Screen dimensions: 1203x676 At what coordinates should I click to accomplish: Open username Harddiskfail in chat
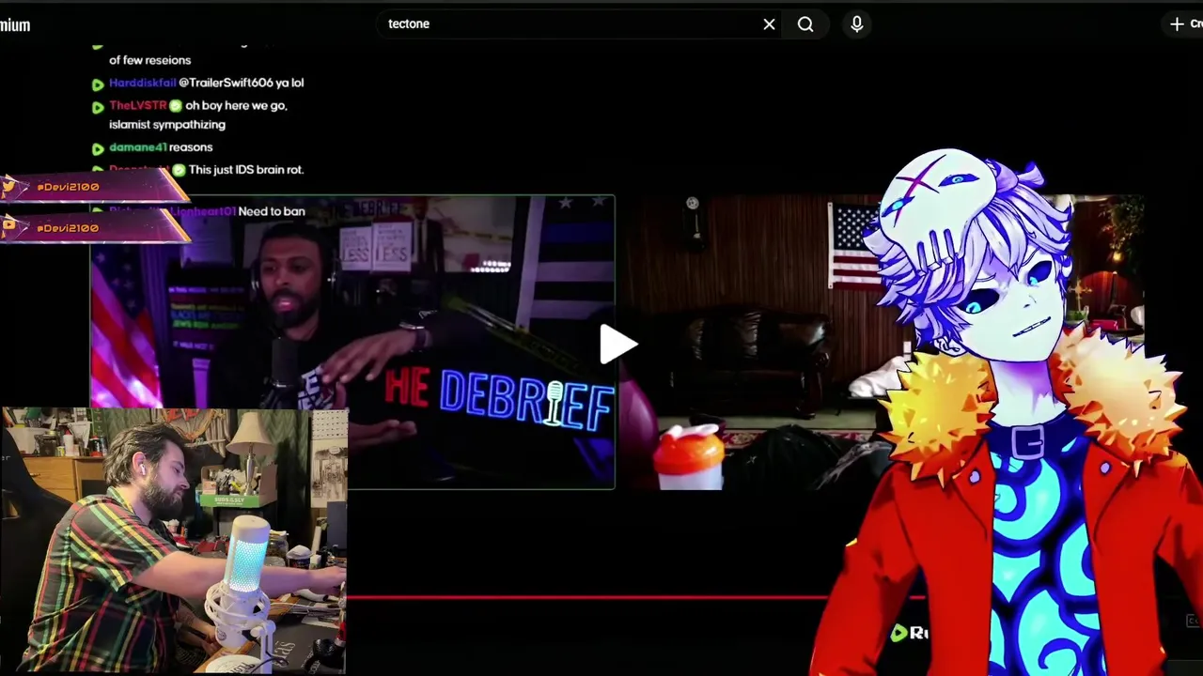coord(142,83)
